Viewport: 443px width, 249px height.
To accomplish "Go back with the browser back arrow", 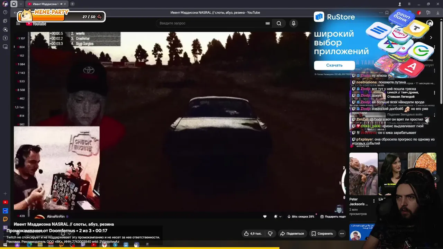I will point(15,12).
